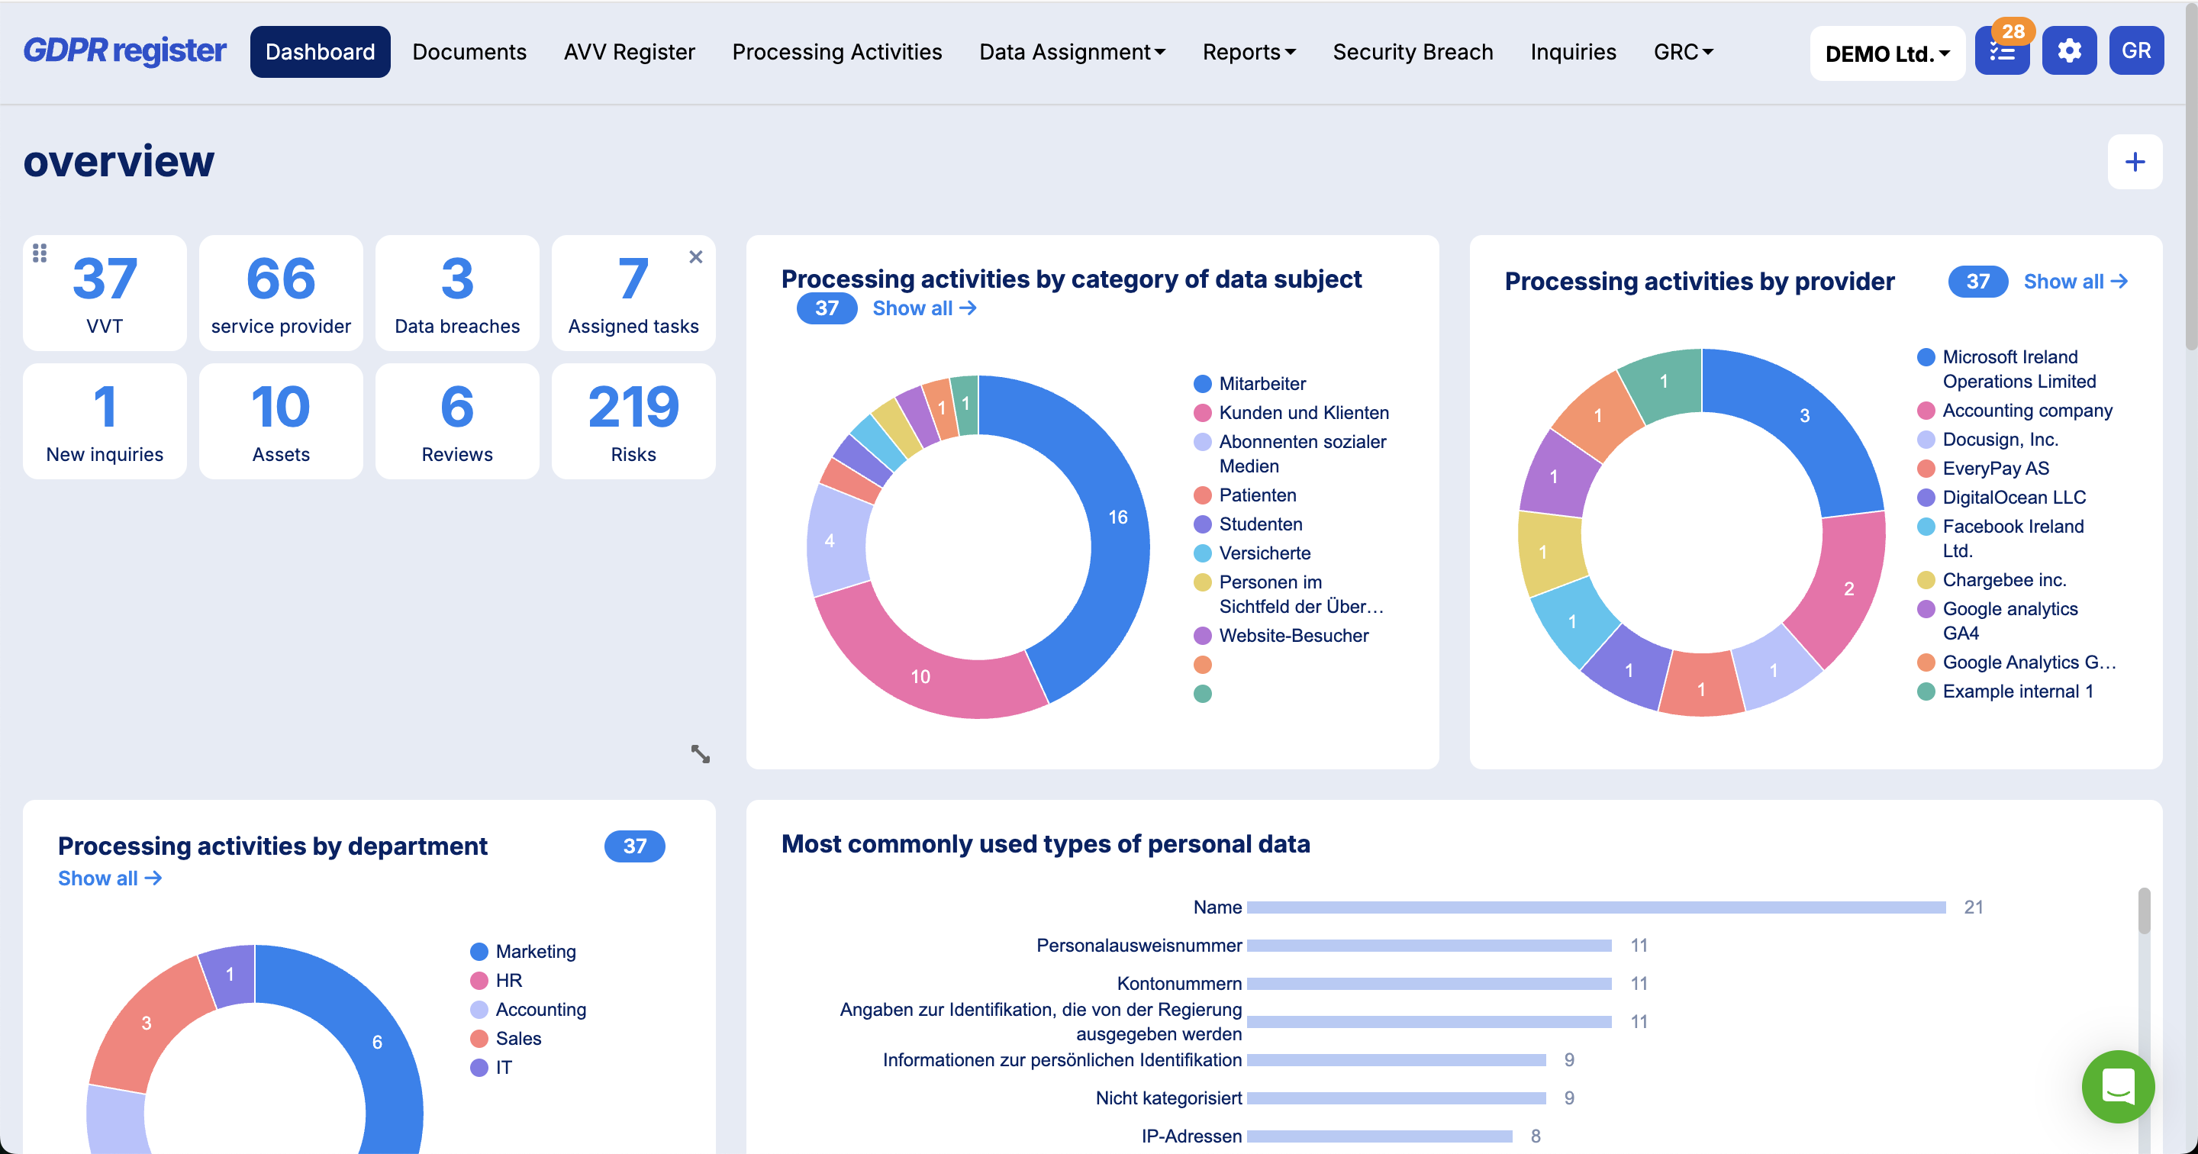Toggle Facebook Ireland Ltd. legend entry
This screenshot has width=2198, height=1154.
(x=2001, y=538)
